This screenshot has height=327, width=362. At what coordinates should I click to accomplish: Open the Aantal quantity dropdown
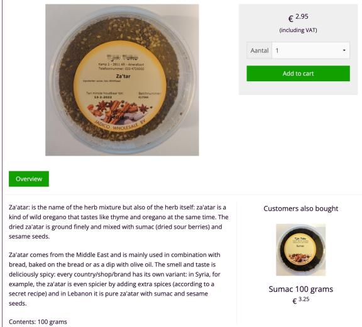[310, 50]
